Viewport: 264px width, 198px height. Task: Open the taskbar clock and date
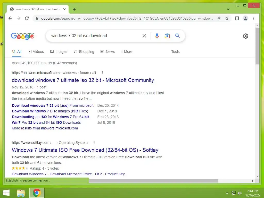click(253, 193)
